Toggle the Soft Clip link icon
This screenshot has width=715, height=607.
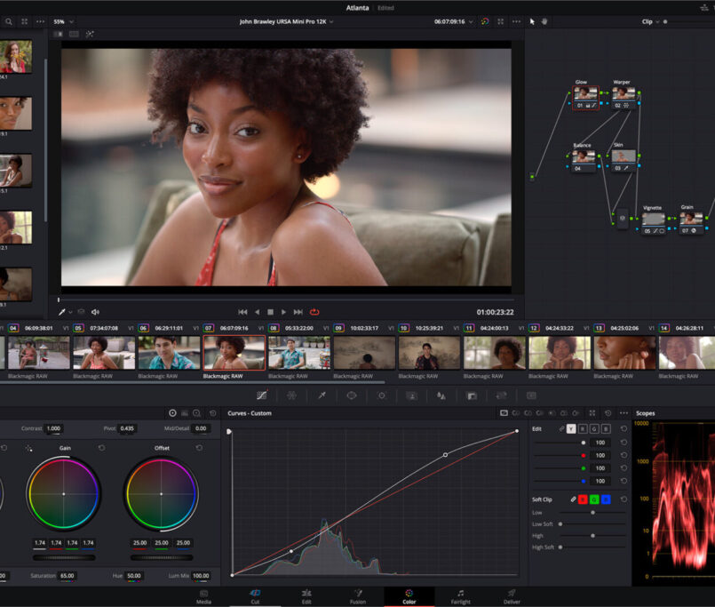click(573, 499)
